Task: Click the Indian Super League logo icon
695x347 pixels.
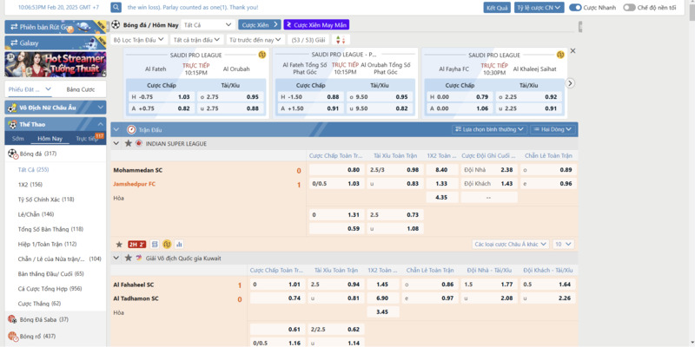Action: 139,143
